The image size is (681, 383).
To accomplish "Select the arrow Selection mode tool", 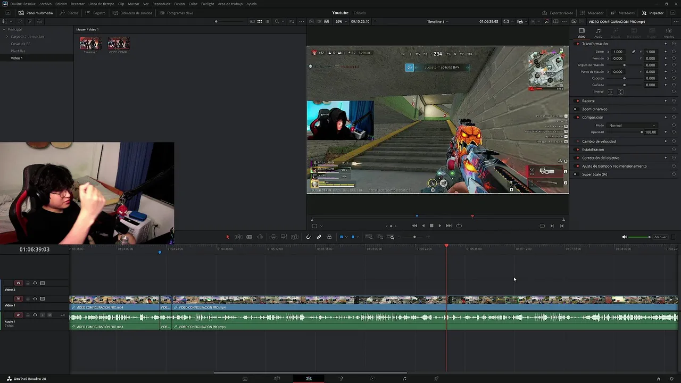I will pos(227,237).
